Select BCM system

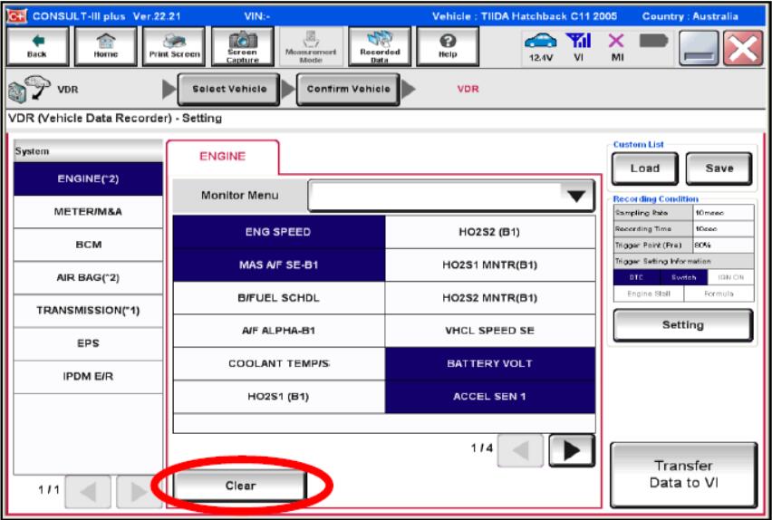[x=88, y=245]
